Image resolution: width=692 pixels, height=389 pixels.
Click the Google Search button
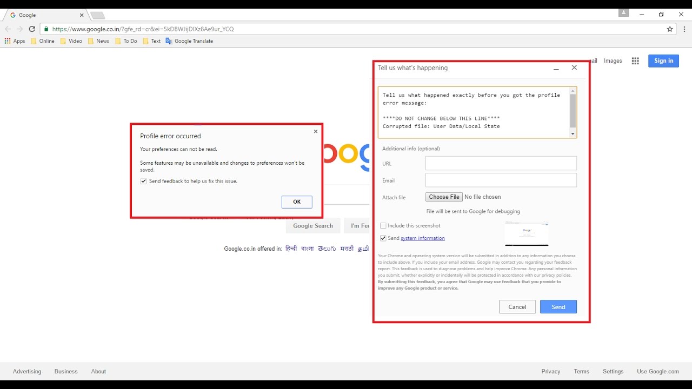click(x=313, y=226)
